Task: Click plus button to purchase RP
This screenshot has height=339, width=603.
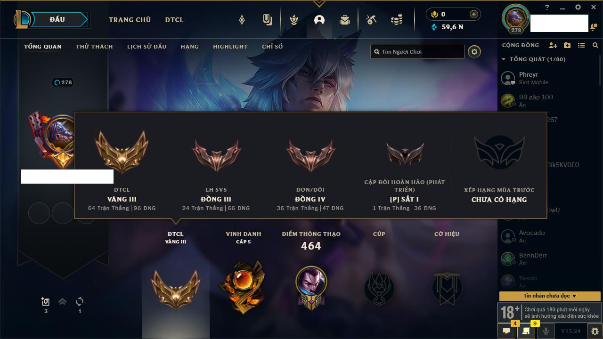Action: tap(473, 14)
